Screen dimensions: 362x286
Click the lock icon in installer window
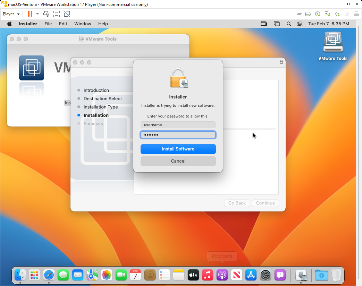(281, 62)
